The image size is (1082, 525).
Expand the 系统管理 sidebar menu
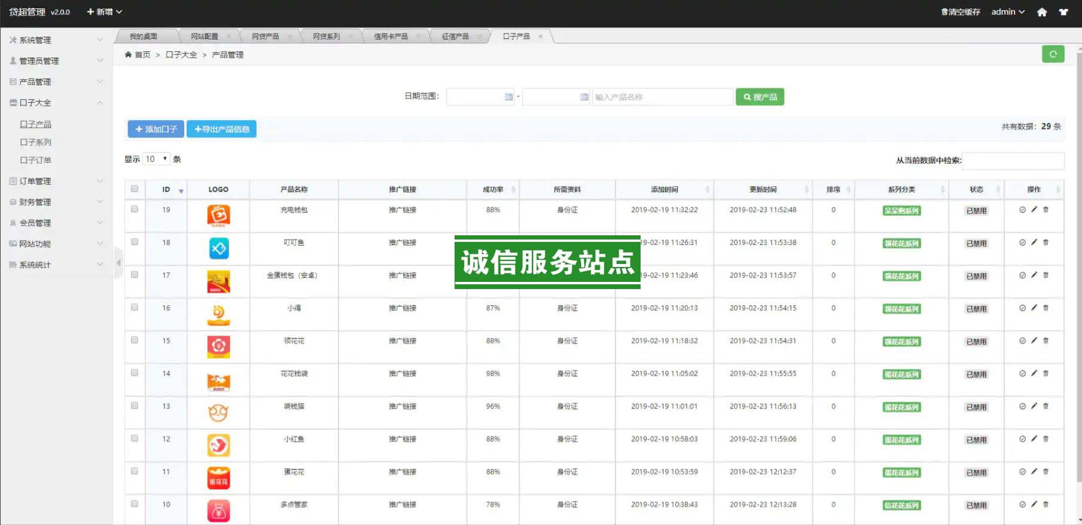(56, 40)
